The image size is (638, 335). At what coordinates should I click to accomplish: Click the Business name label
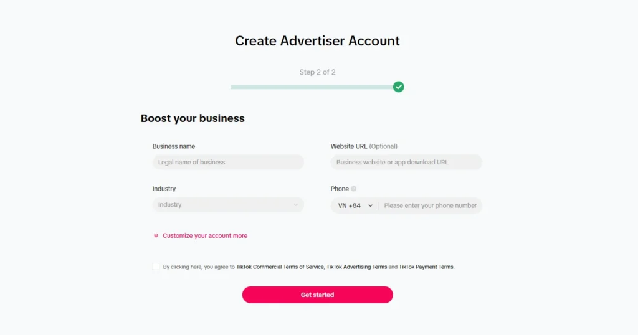click(x=174, y=146)
